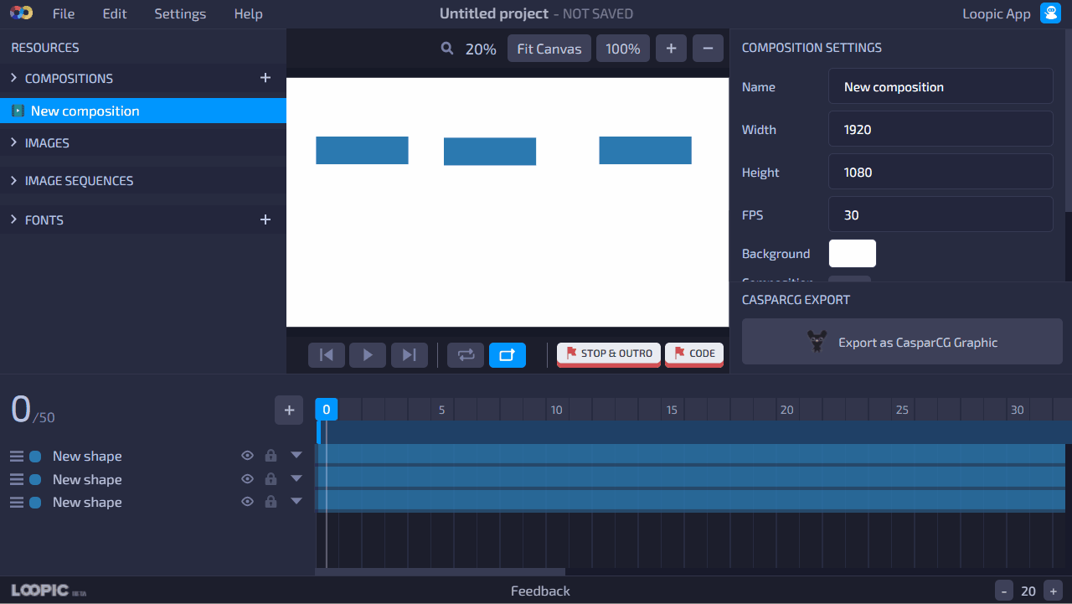Click the CasparCG mascot icon on the export button

click(817, 342)
